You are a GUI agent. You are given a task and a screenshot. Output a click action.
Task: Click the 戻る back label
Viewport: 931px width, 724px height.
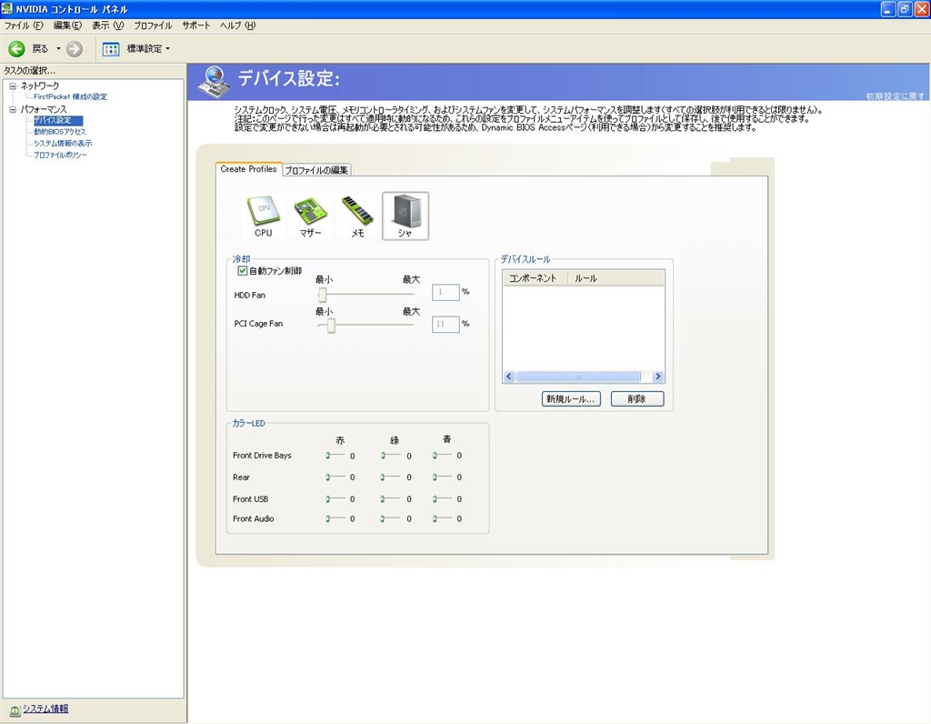(x=40, y=49)
